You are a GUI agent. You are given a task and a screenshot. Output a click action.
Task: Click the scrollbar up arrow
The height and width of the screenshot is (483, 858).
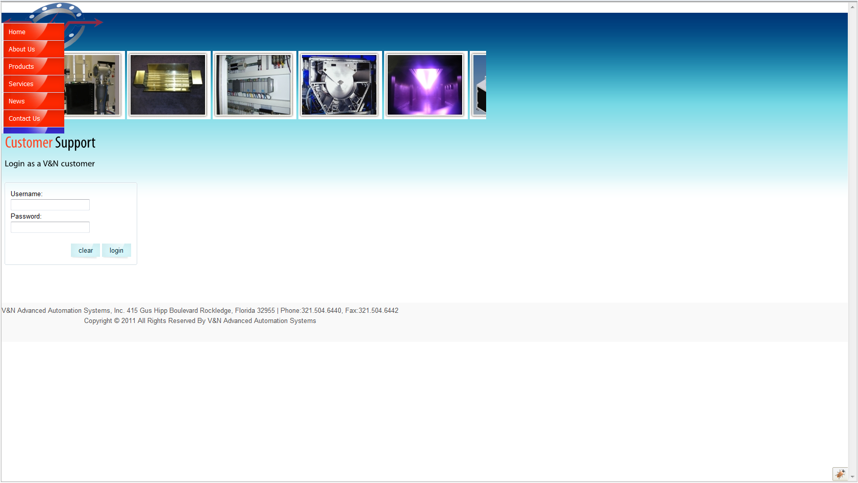point(852,7)
